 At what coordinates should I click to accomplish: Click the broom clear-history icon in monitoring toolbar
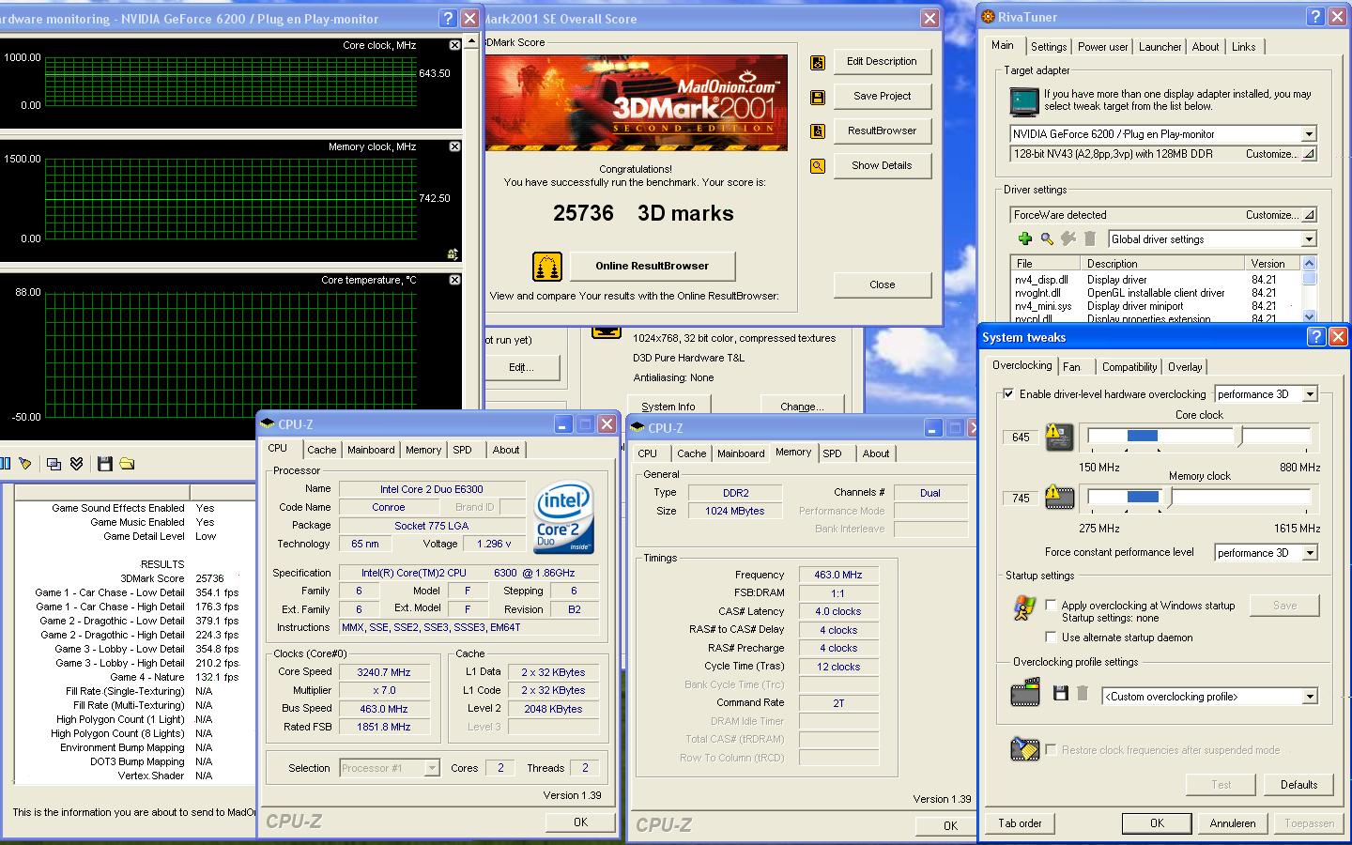25,464
